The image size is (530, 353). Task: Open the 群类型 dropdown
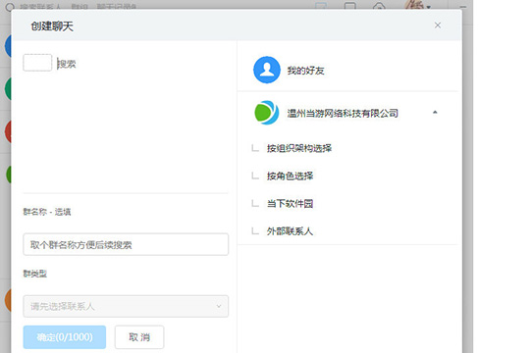coord(126,306)
